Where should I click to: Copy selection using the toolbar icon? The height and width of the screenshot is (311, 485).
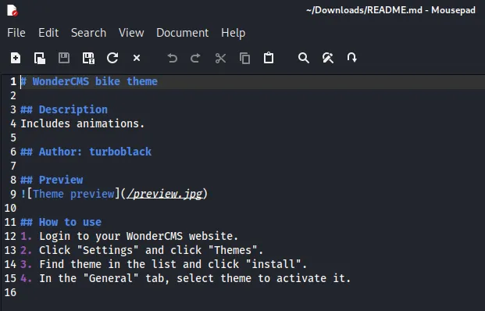(244, 58)
